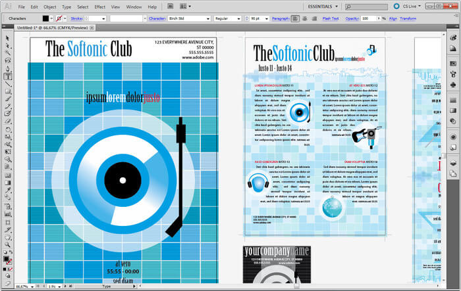Click the Paragraph link
Image resolution: width=461 pixels, height=291 pixels.
[x=281, y=18]
